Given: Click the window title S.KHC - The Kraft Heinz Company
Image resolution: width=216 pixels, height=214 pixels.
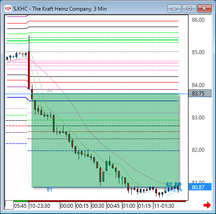Looking at the screenshot, I should (60, 9).
